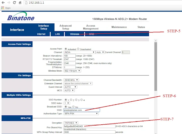Image resolution: width=182 pixels, height=134 pixels.
Task: Go to the LAN sub-tab
Action: 57,34
